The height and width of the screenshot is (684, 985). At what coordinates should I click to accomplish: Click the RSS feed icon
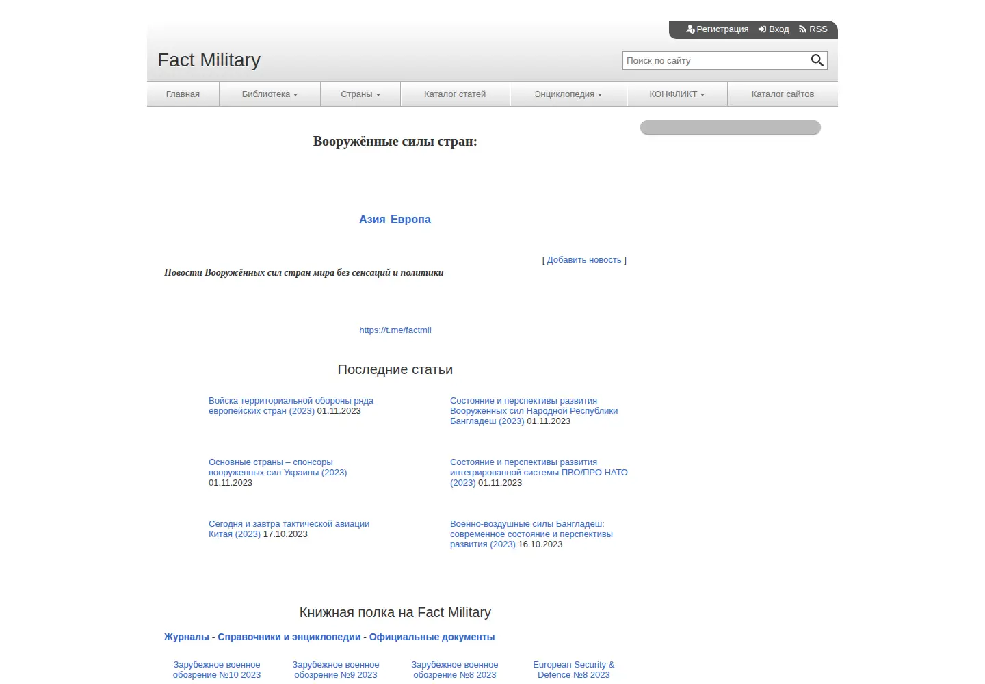tap(802, 29)
